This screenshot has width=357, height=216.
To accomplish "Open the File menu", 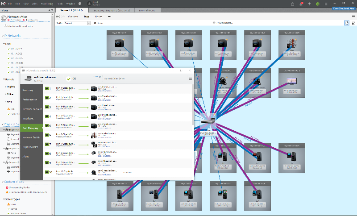I will pyautogui.click(x=10, y=4).
